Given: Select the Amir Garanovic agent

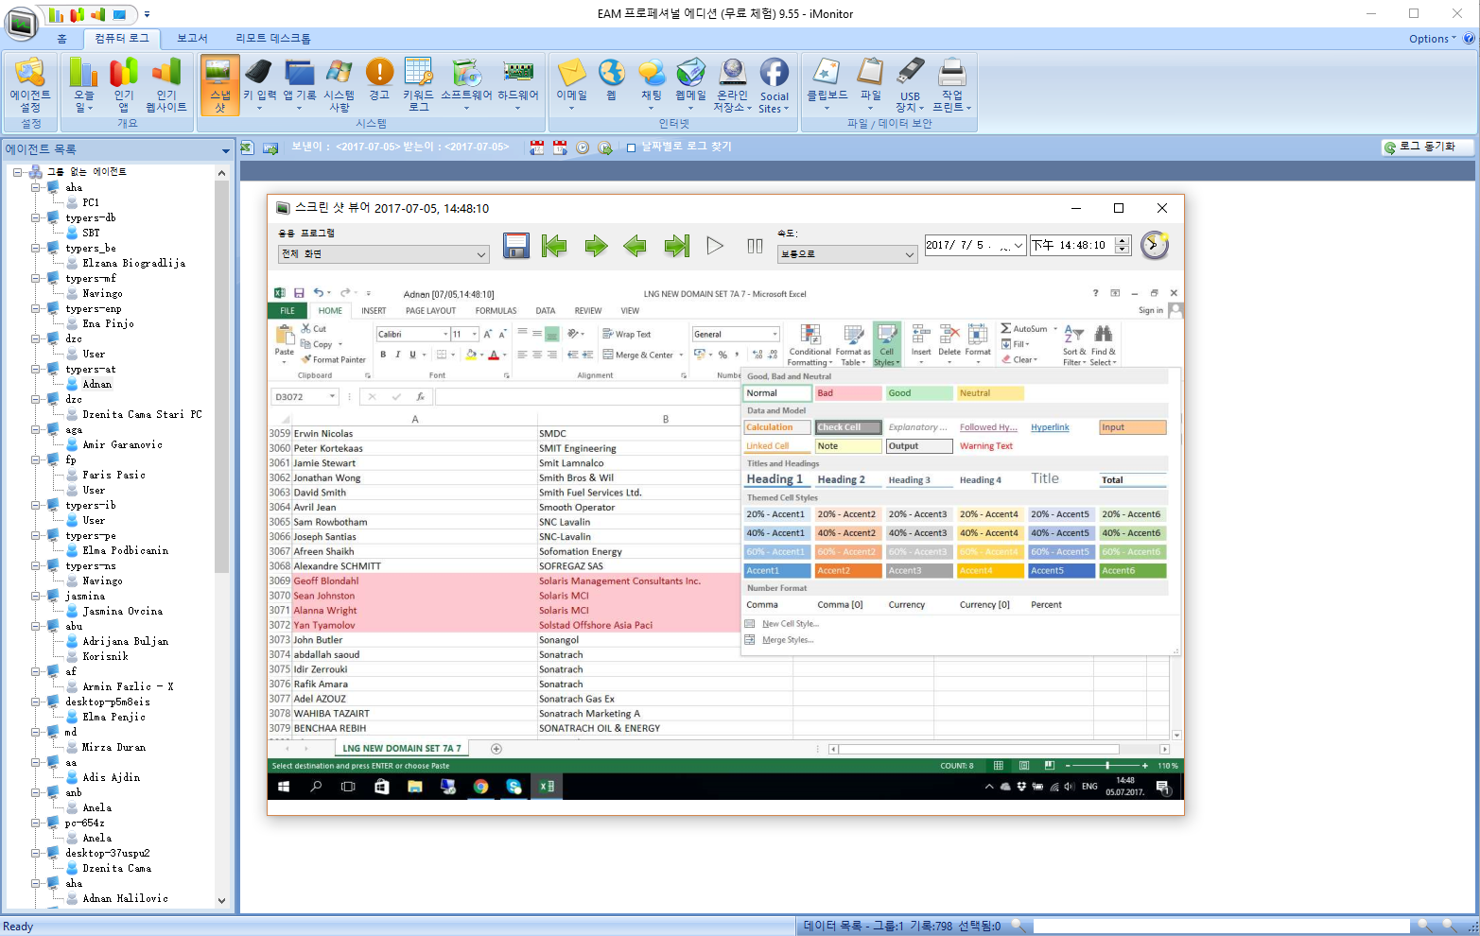Looking at the screenshot, I should click(x=122, y=444).
